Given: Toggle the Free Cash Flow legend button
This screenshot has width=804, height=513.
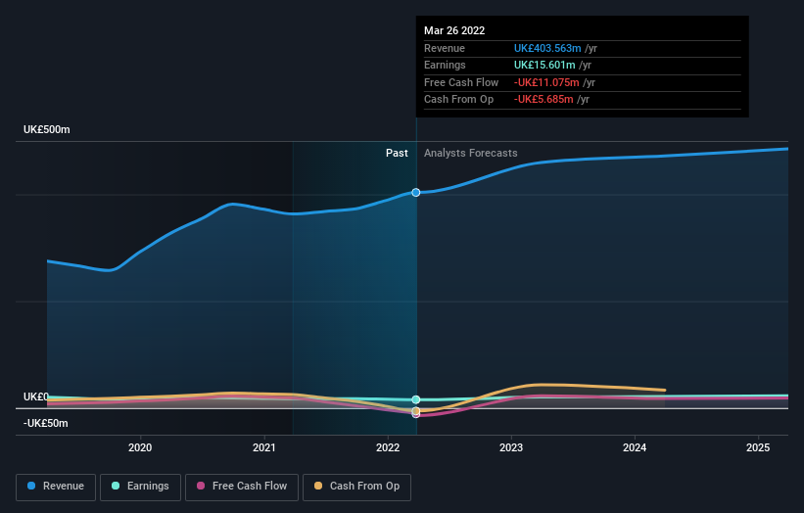Looking at the screenshot, I should [242, 487].
